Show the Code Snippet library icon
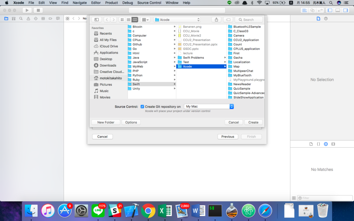The height and width of the screenshot is (221, 354). (318, 144)
